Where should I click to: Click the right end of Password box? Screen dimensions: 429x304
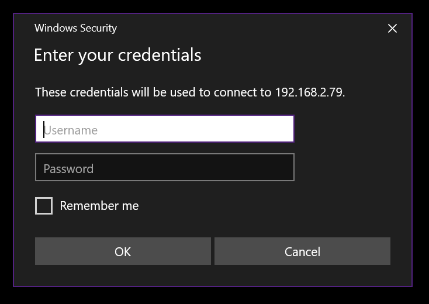(285, 167)
